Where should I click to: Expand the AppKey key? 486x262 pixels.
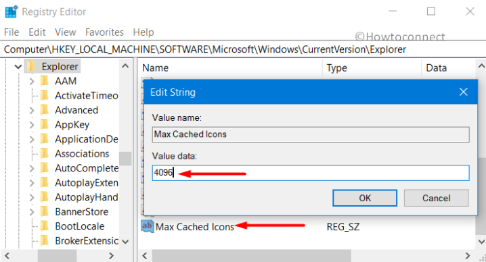point(32,125)
